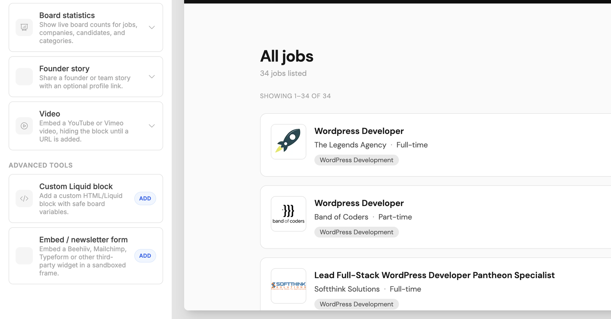Click WordPress Development tag on Softthink Solutions job
Viewport: 611px width, 319px height.
click(x=356, y=304)
